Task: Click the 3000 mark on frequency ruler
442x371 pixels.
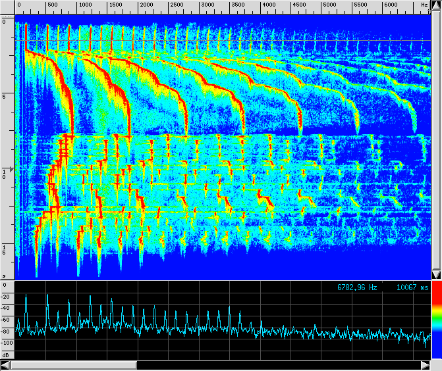Action: (207, 5)
